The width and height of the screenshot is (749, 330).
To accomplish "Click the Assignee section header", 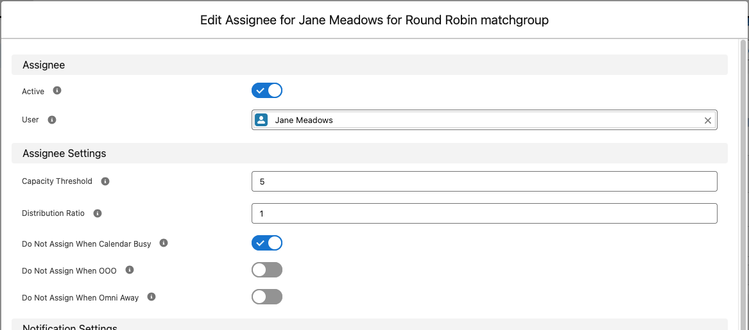I will coord(369,65).
